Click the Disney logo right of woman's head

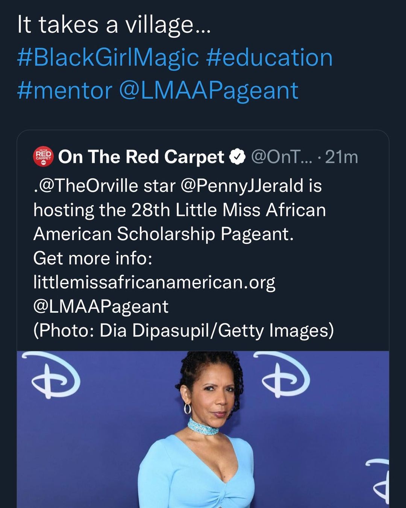[x=282, y=375]
